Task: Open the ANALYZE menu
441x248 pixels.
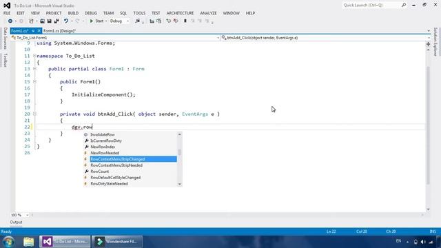Action: [208, 13]
